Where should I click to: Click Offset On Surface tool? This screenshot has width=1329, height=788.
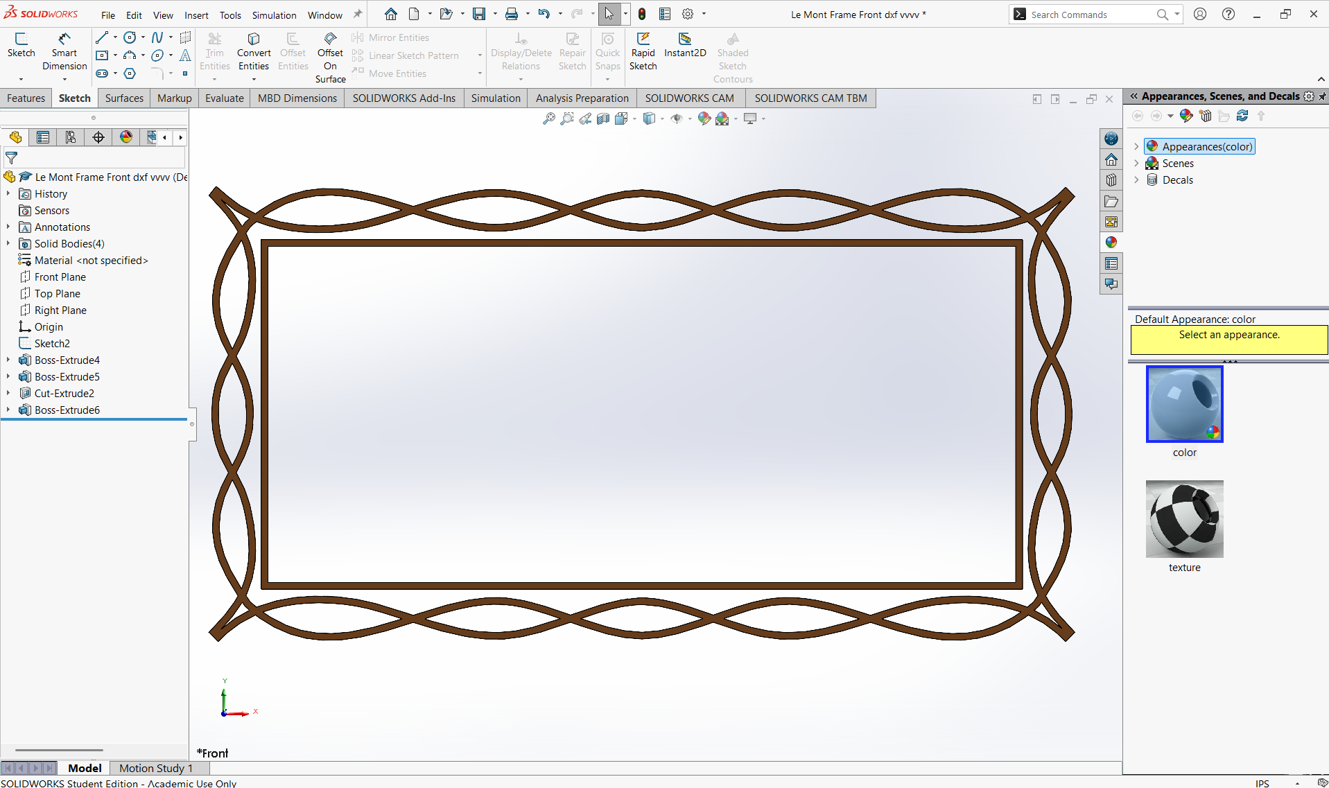(x=330, y=58)
